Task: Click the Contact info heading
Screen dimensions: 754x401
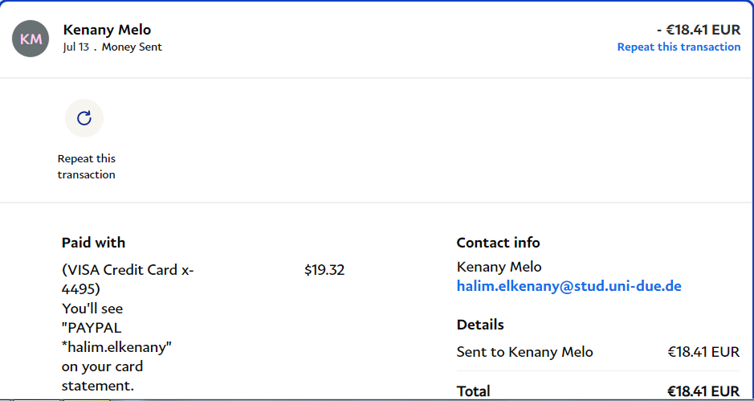Action: pyautogui.click(x=498, y=243)
